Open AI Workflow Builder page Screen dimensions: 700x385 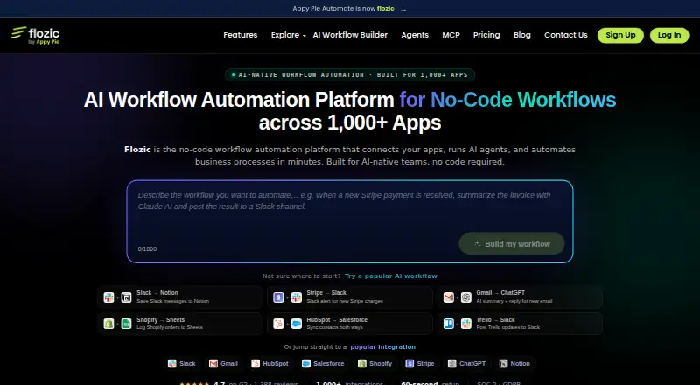(x=350, y=35)
